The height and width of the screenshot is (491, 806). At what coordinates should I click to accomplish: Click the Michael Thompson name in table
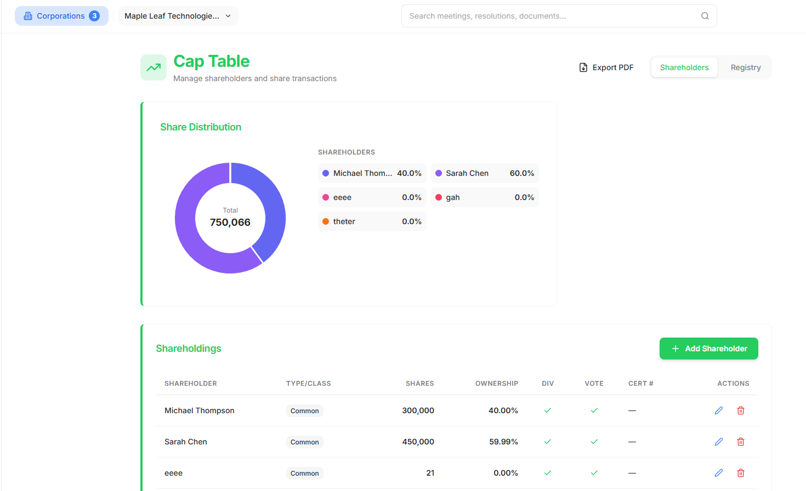coord(200,410)
